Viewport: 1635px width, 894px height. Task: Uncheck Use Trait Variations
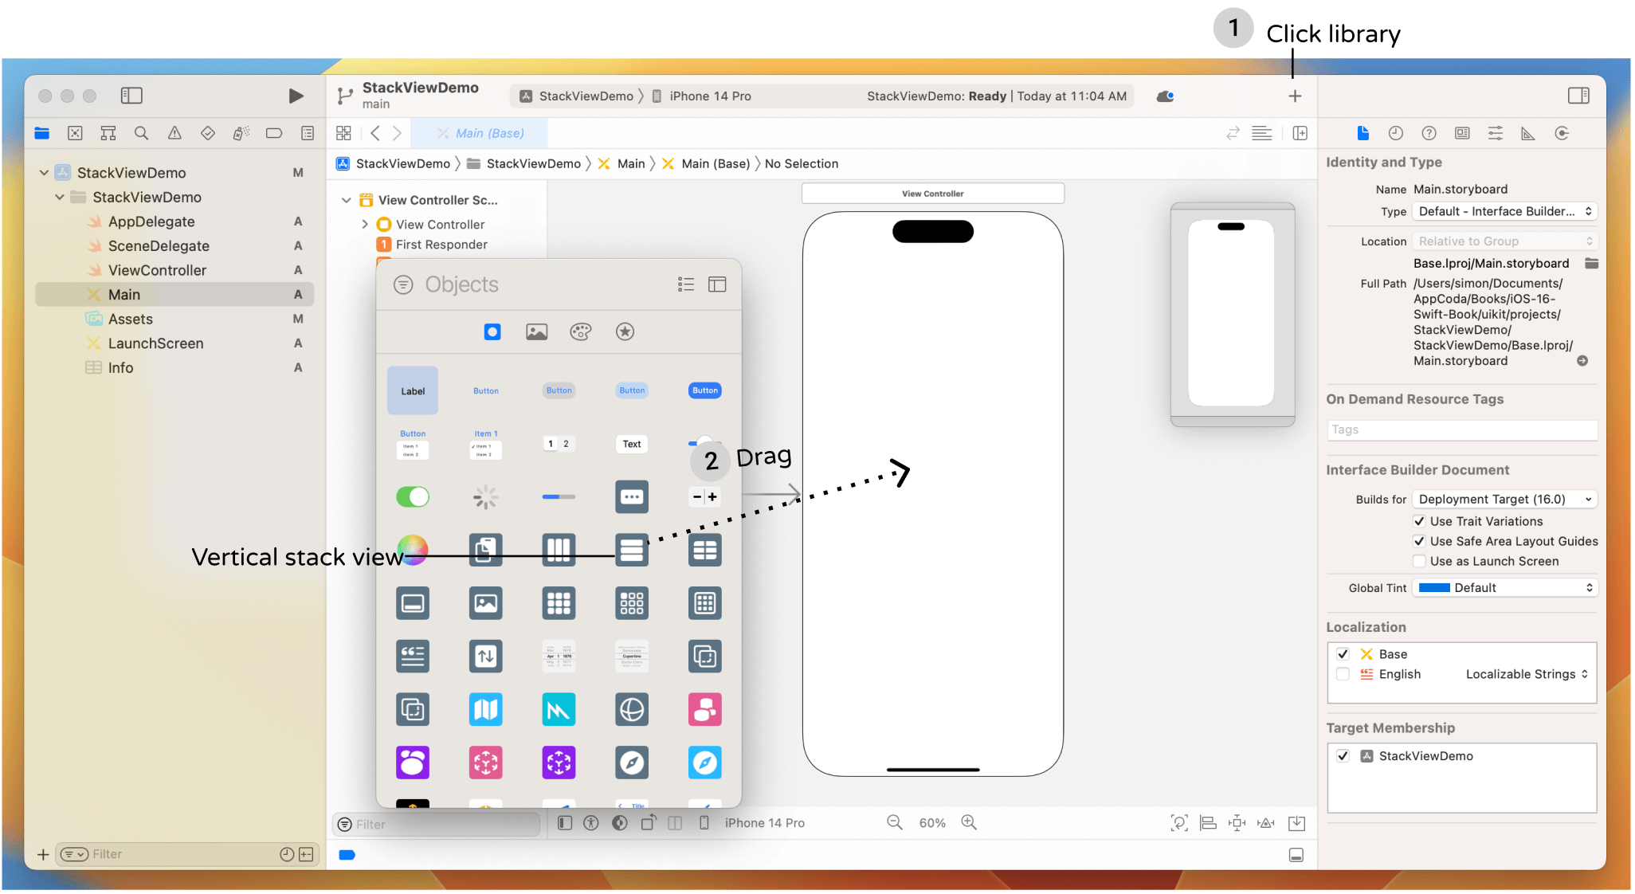pos(1419,521)
